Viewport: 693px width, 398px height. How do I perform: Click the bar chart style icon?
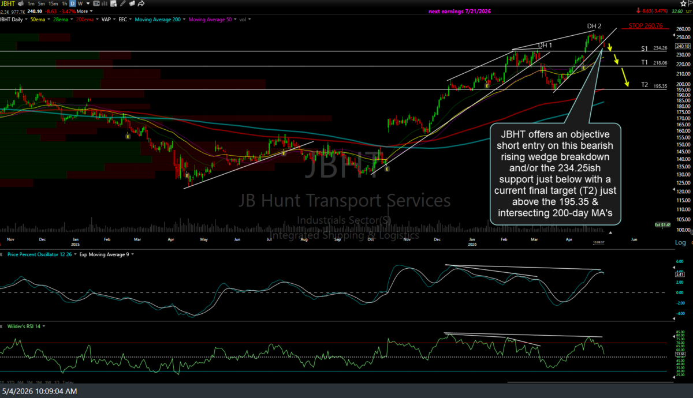coord(105,3)
